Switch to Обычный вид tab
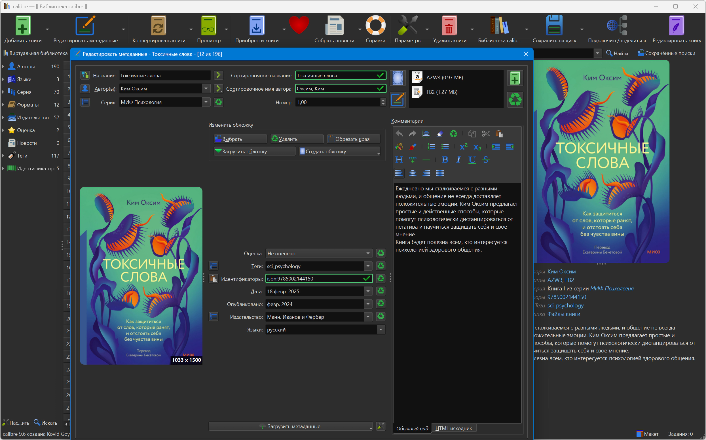 pyautogui.click(x=412, y=428)
